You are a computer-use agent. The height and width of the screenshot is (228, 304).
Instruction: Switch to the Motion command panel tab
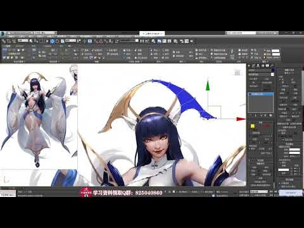(263, 66)
